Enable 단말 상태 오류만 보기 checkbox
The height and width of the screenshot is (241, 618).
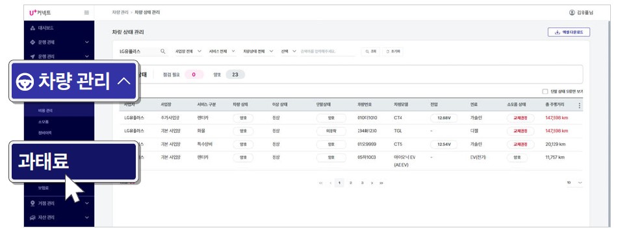(545, 91)
